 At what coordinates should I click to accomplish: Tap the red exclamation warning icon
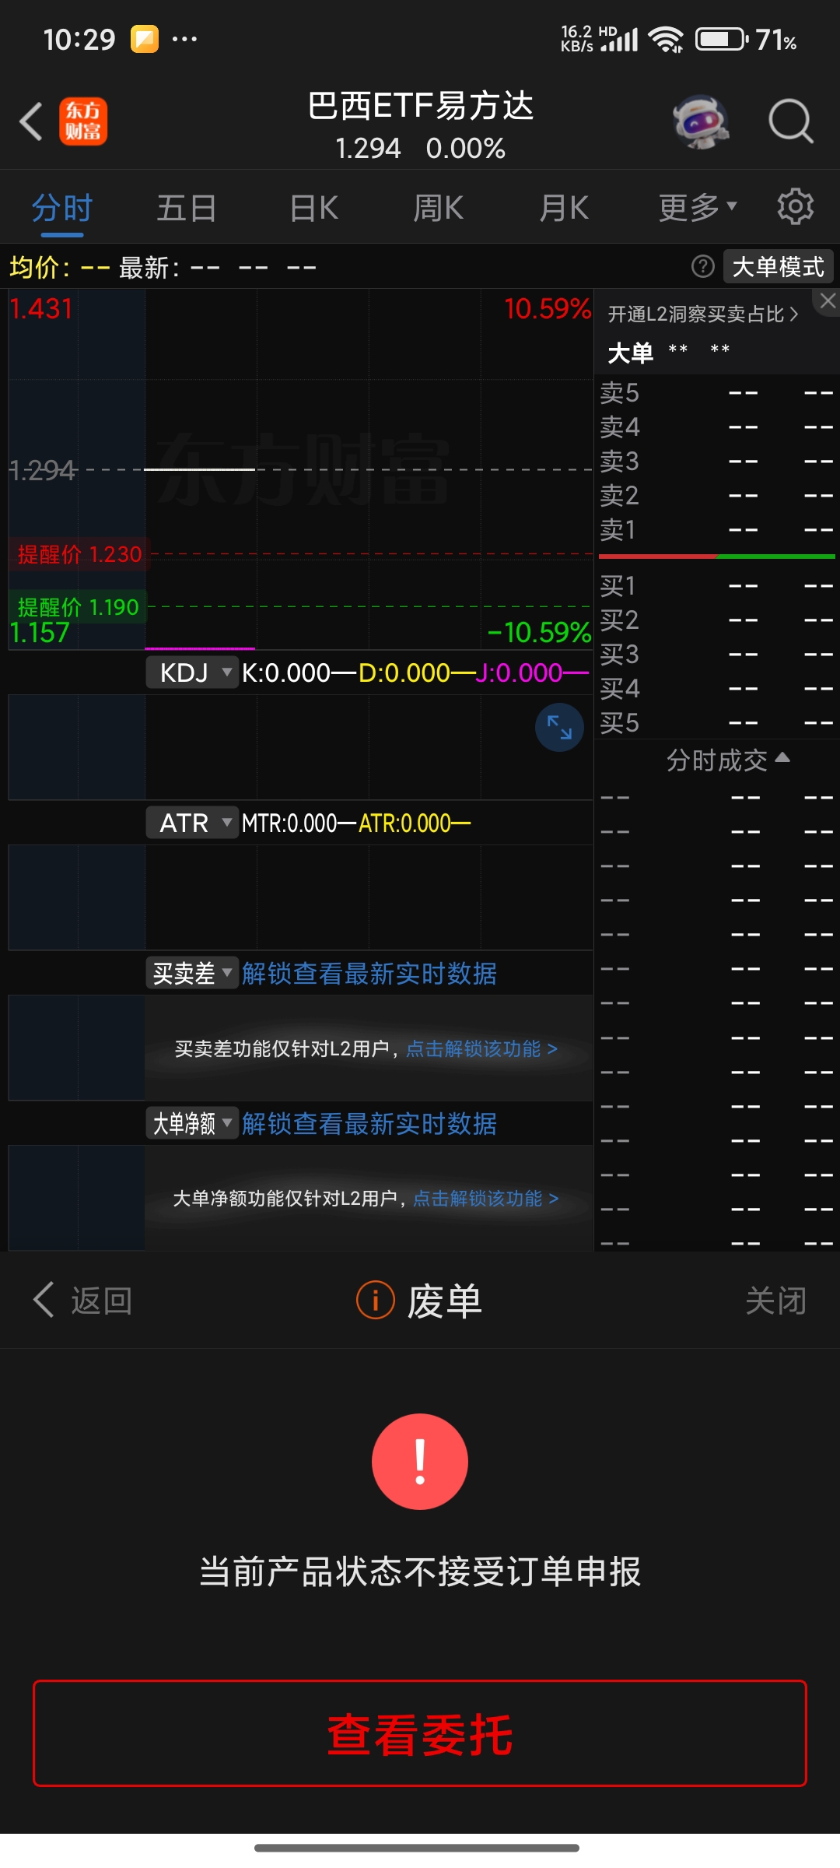point(420,1462)
